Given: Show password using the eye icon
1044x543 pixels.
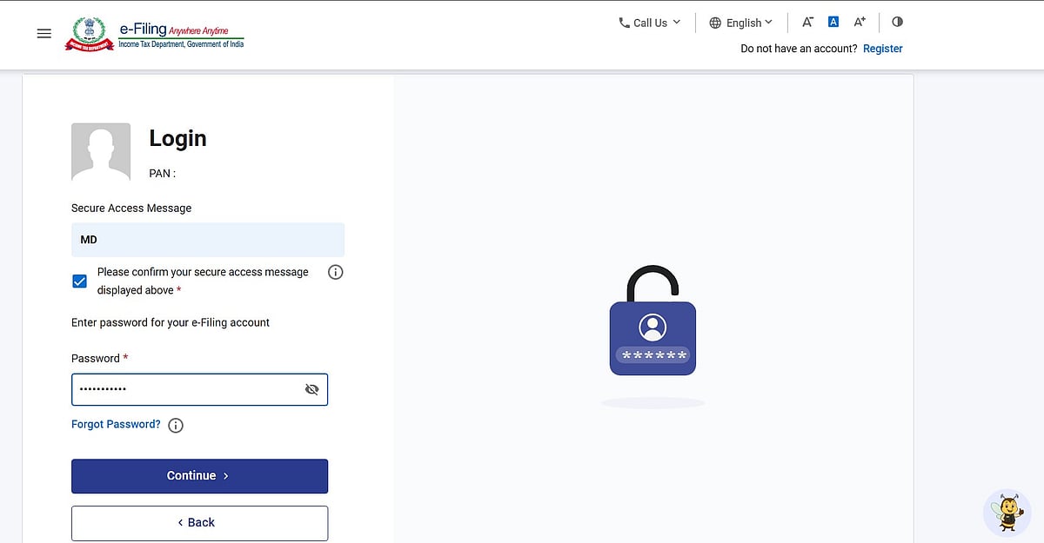Looking at the screenshot, I should pyautogui.click(x=312, y=389).
